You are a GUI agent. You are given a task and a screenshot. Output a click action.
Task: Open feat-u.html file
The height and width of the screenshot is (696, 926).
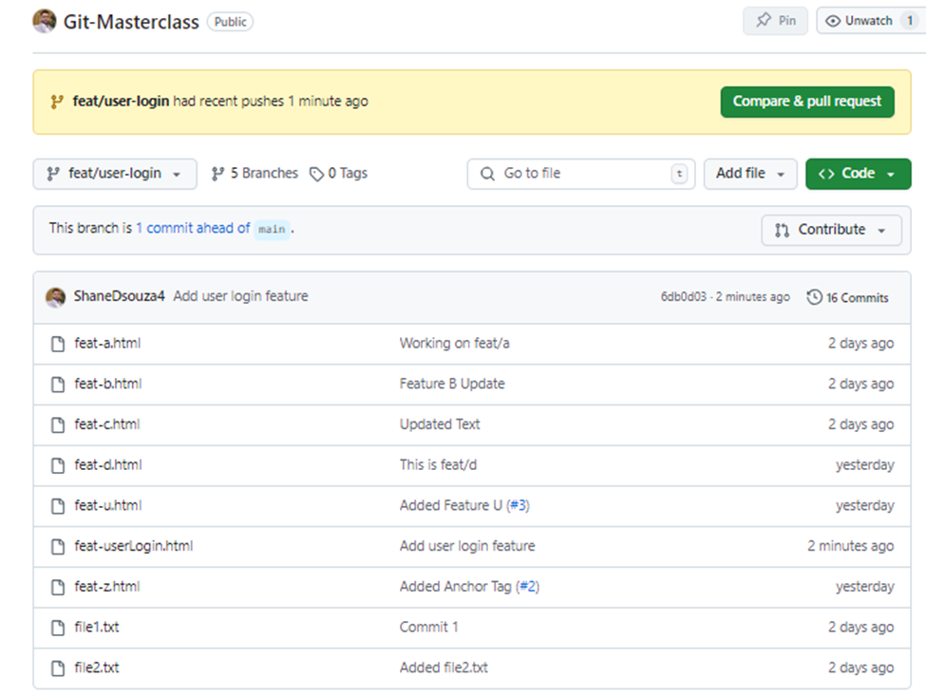coord(108,505)
